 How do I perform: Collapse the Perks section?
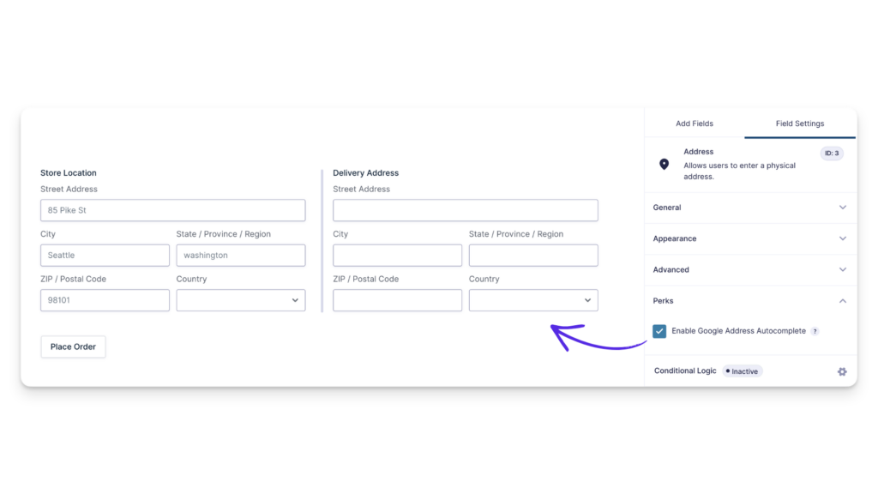coord(749,301)
